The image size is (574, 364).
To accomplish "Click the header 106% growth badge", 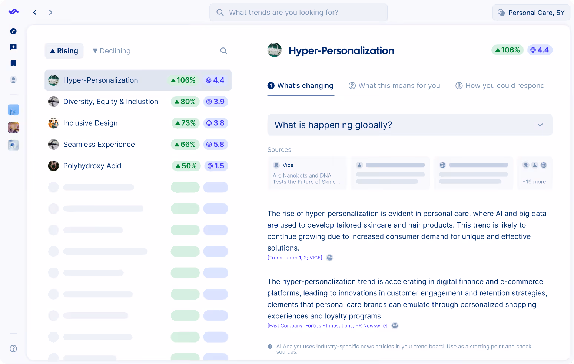I will tap(507, 50).
